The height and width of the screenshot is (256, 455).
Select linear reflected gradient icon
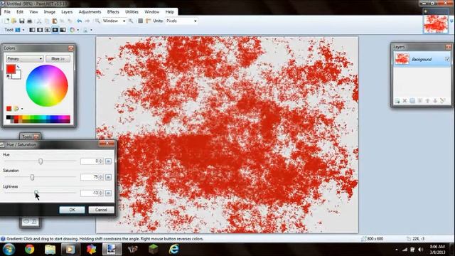pyautogui.click(x=40, y=30)
